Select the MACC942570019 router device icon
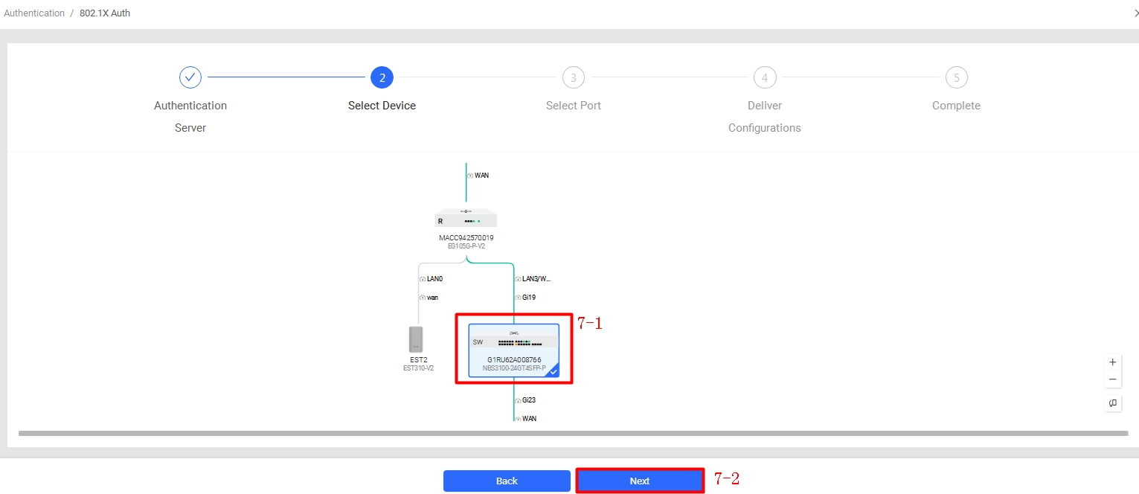Viewport: 1139px width, 494px height. 466,219
